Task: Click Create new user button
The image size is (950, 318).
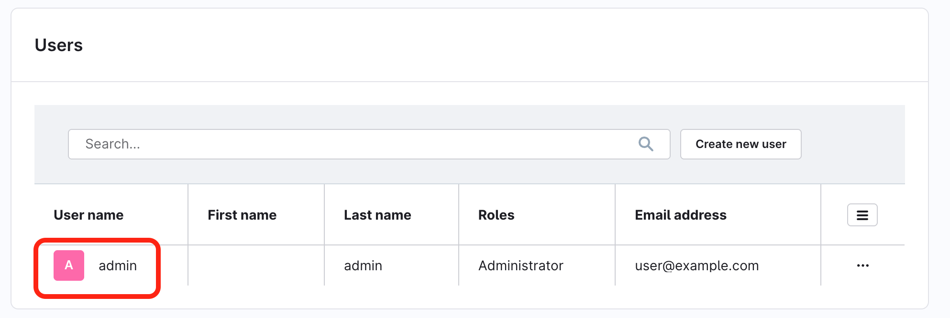Action: (740, 144)
